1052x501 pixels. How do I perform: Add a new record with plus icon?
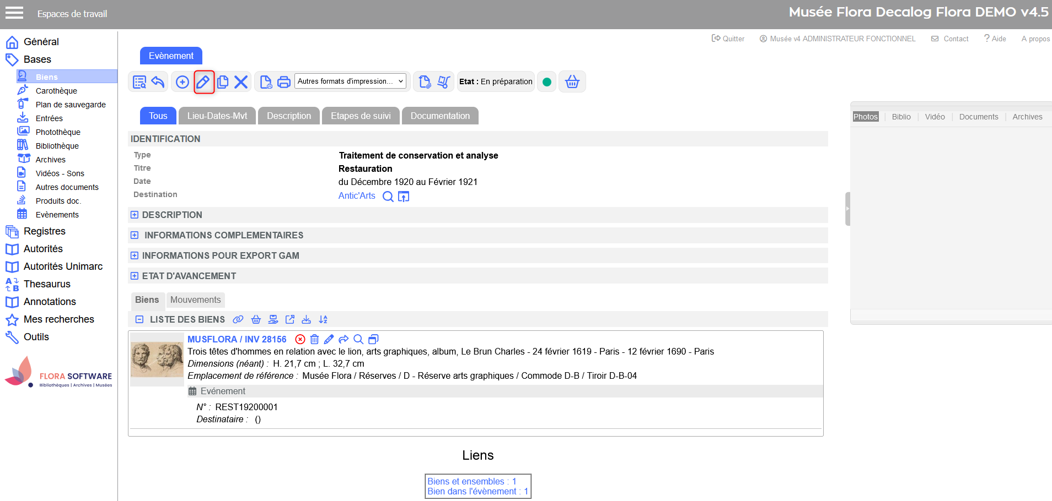coord(182,82)
